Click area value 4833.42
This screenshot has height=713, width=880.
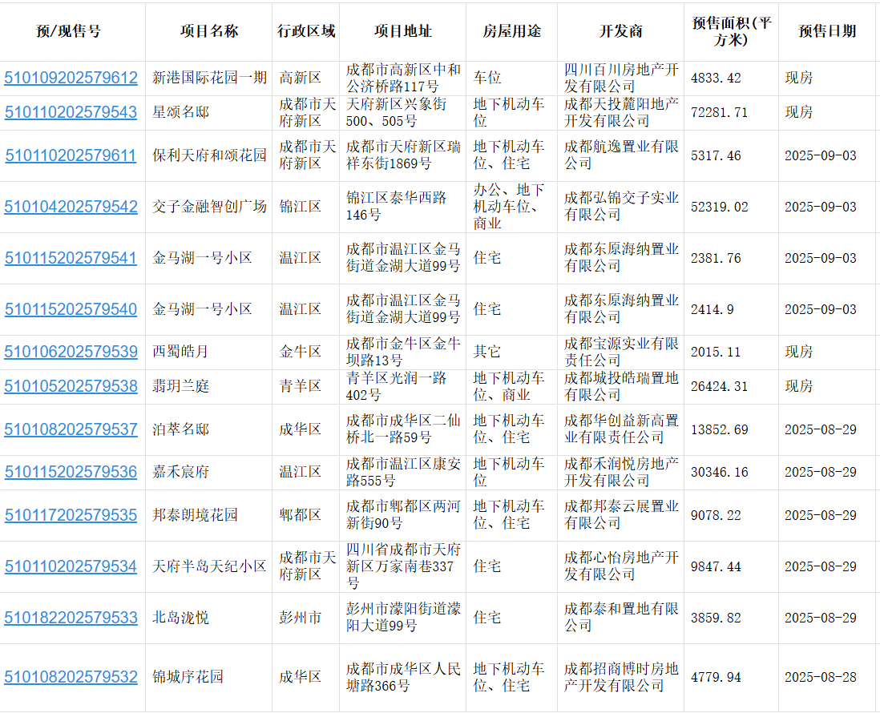(716, 78)
